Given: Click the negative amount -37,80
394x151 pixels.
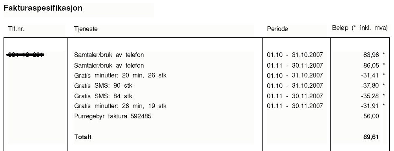Looking at the screenshot, I should coord(370,86).
